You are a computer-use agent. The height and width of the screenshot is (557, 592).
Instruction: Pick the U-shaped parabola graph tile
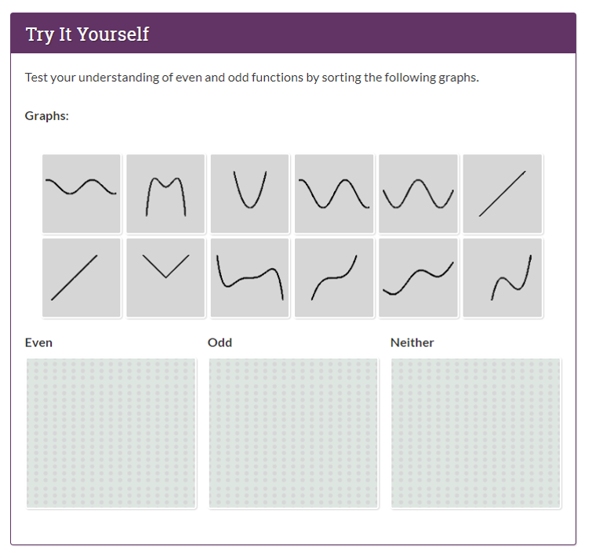click(x=250, y=194)
